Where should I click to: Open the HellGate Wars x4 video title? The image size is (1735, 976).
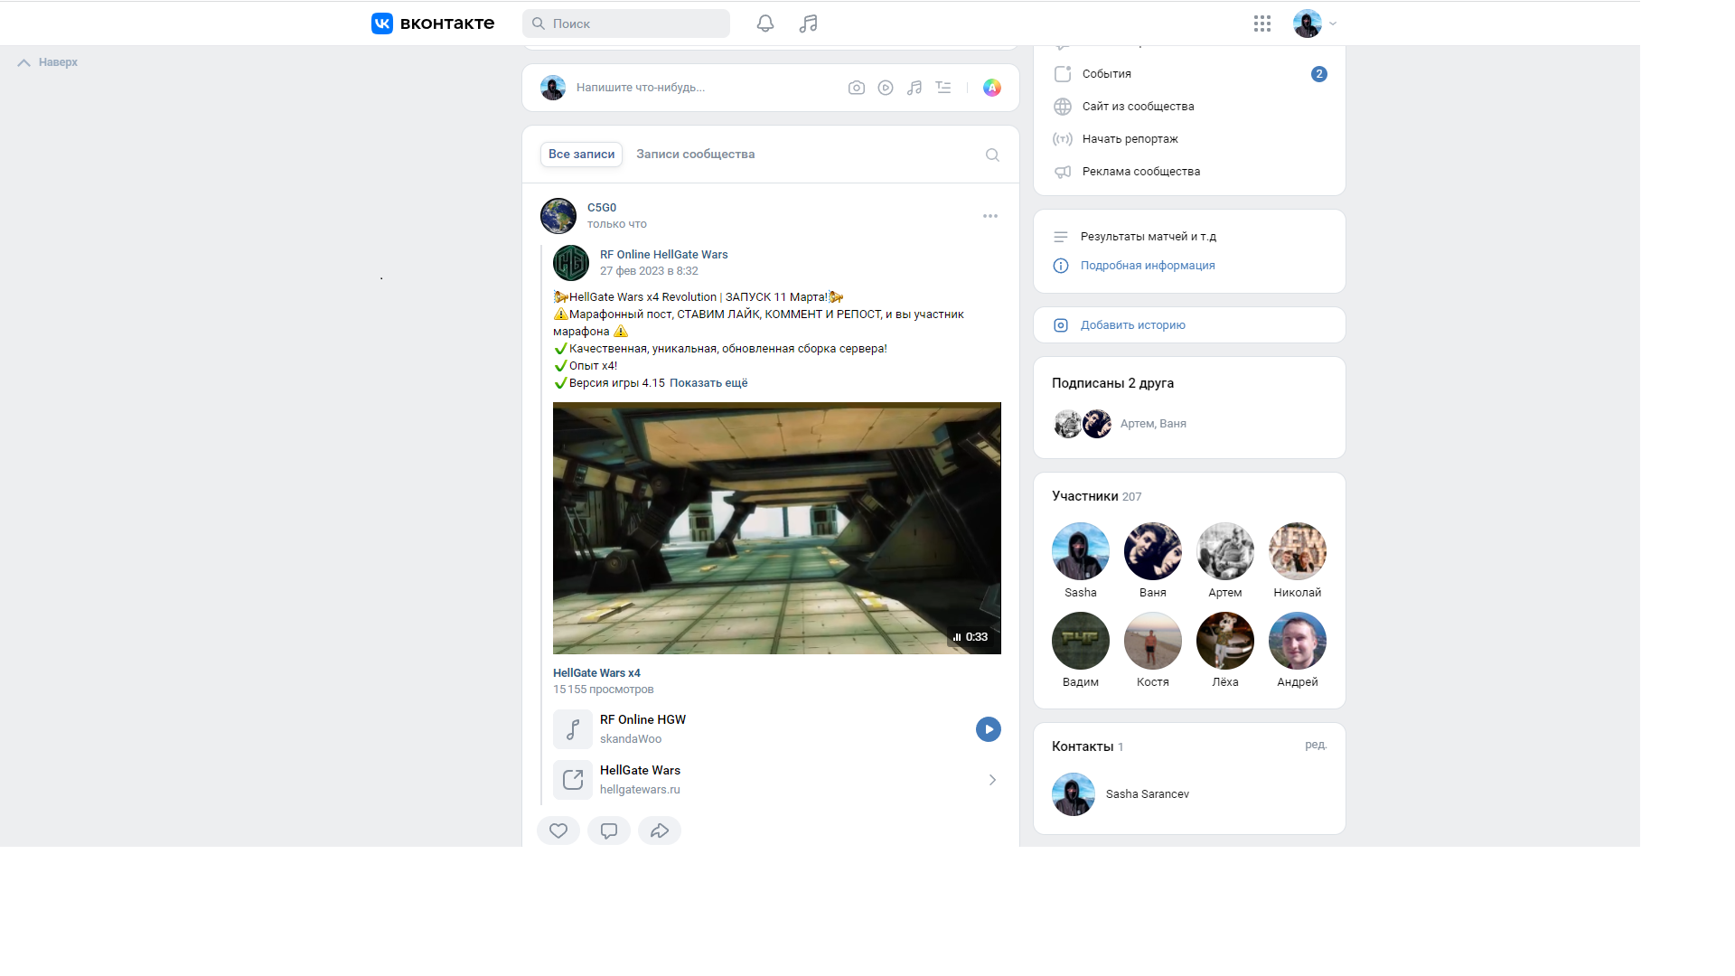(596, 673)
